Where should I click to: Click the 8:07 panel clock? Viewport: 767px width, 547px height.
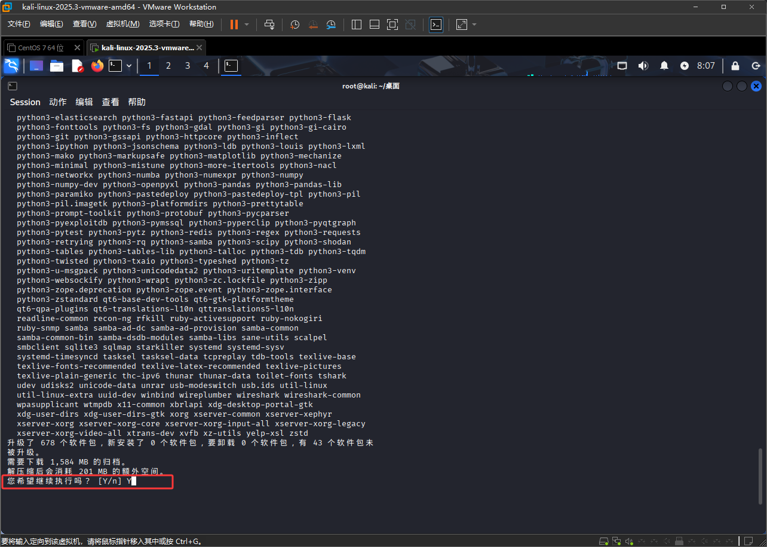coord(706,66)
